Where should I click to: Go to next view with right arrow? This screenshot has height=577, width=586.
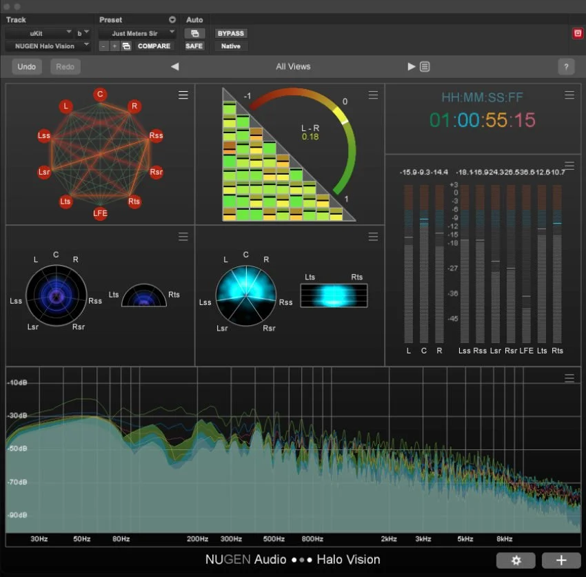[411, 67]
